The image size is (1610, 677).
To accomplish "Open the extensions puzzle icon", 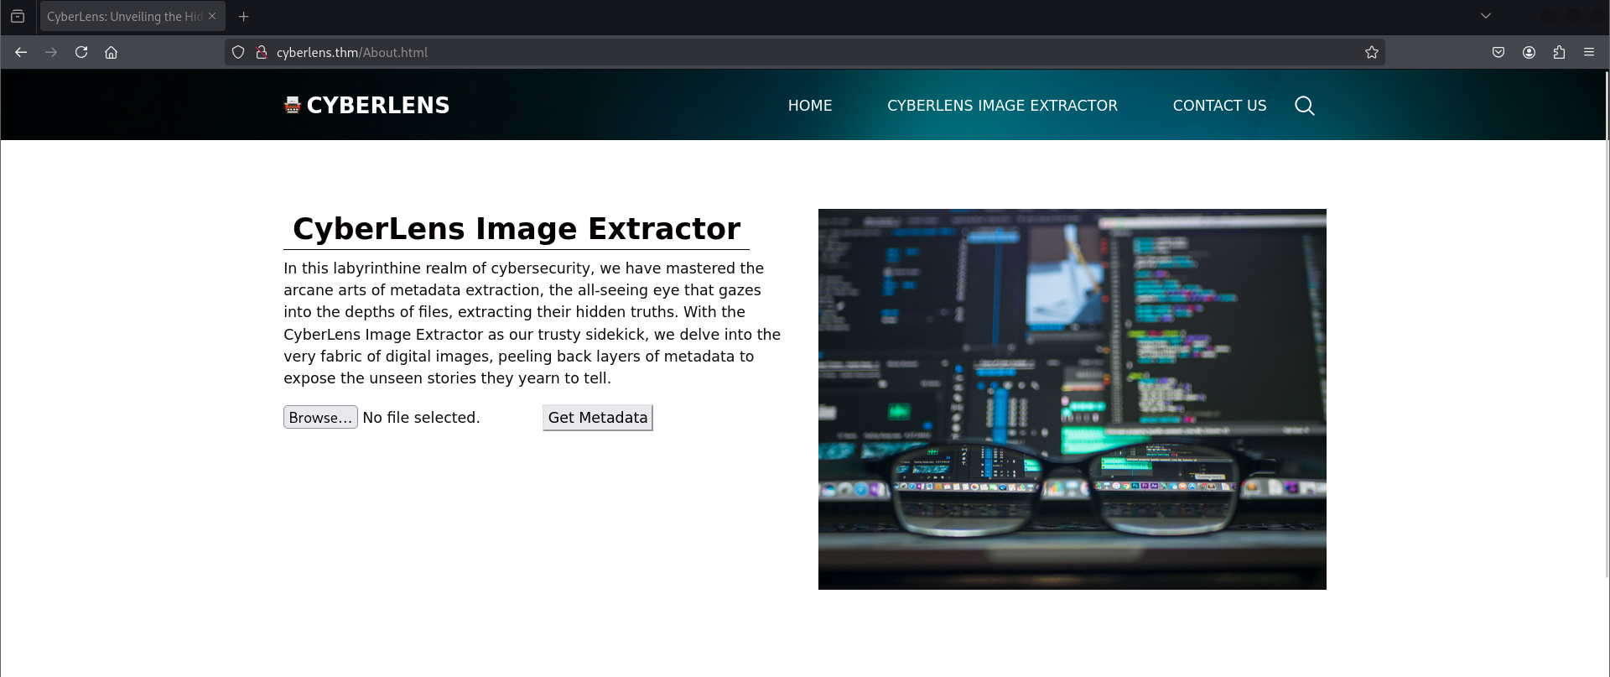I will coord(1559,52).
